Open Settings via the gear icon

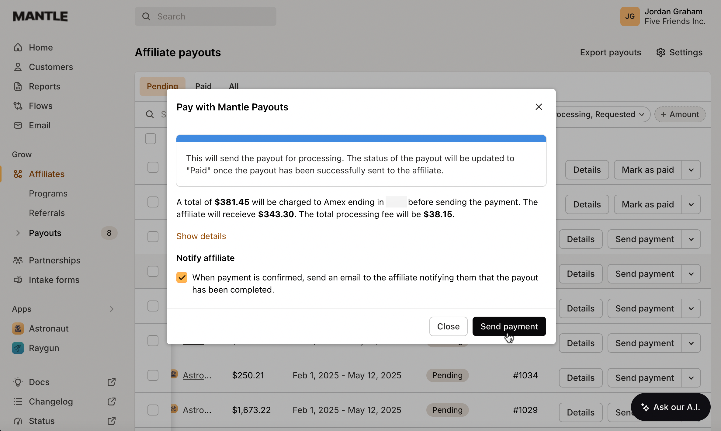coord(661,52)
